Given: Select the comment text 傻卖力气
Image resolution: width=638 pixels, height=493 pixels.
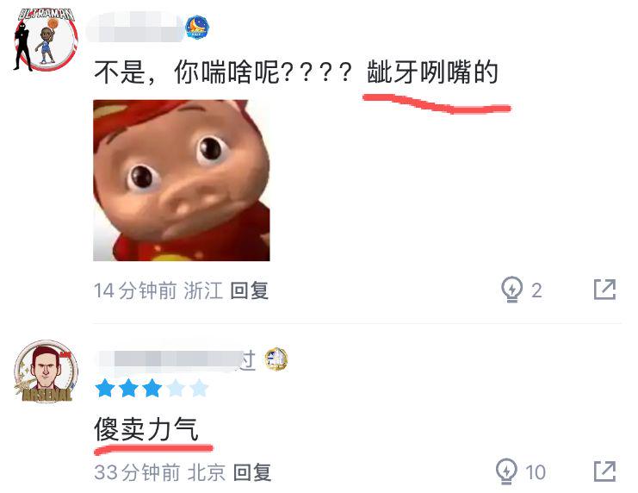Looking at the screenshot, I should point(146,428).
